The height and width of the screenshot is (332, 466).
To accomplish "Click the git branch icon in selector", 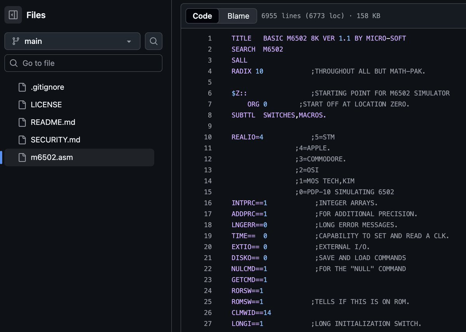I will click(x=16, y=41).
